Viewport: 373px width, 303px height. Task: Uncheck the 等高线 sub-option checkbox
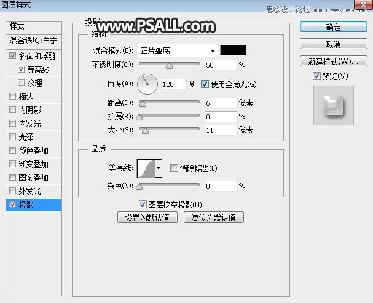[x=21, y=69]
